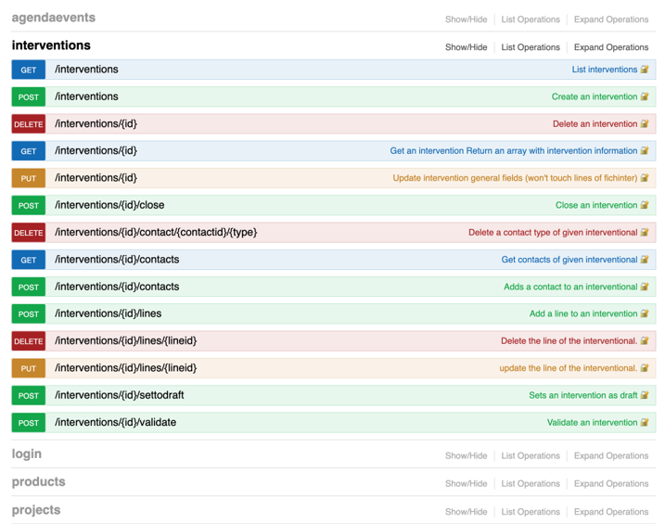Click the POST badge for /interventions/{id}/contacts
This screenshot has height=524, width=665.
coord(29,287)
